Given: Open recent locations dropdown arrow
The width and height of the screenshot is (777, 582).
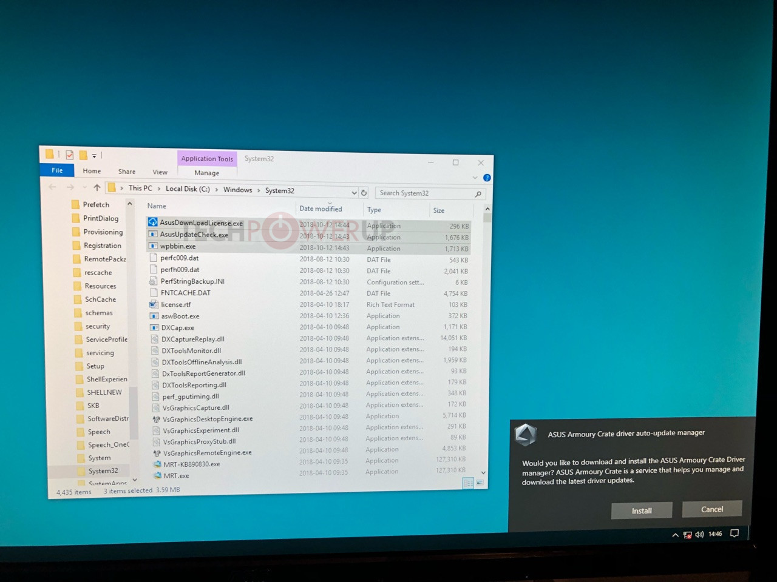Looking at the screenshot, I should click(x=84, y=188).
